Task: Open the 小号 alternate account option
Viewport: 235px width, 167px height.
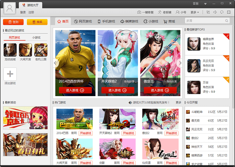Action: 181,12
